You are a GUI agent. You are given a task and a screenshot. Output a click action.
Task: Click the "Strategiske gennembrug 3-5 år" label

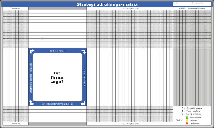[57, 104]
